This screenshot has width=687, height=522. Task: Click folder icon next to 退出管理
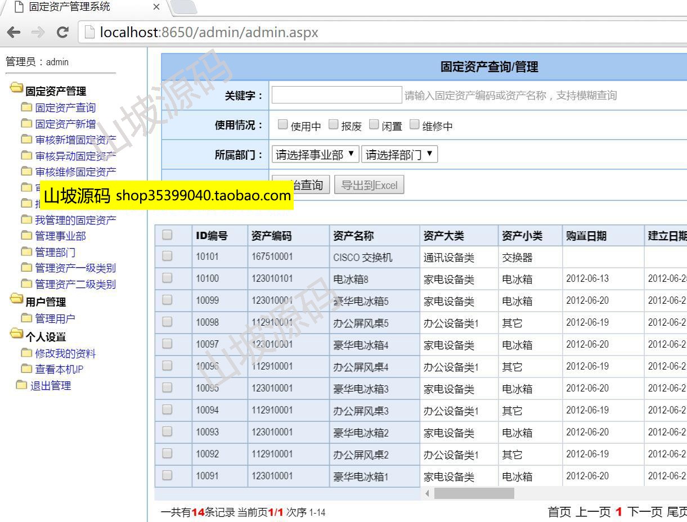21,385
